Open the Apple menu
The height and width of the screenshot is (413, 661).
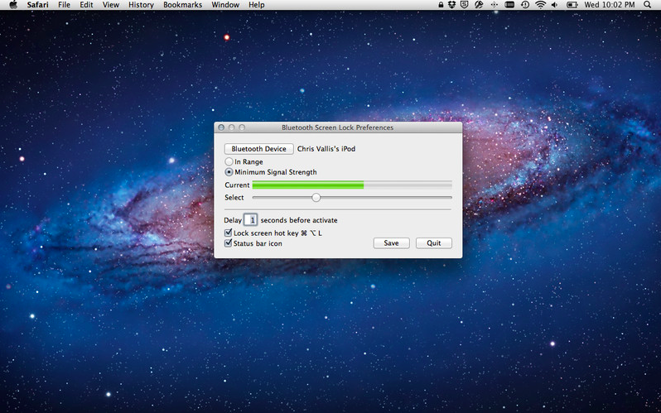13,5
